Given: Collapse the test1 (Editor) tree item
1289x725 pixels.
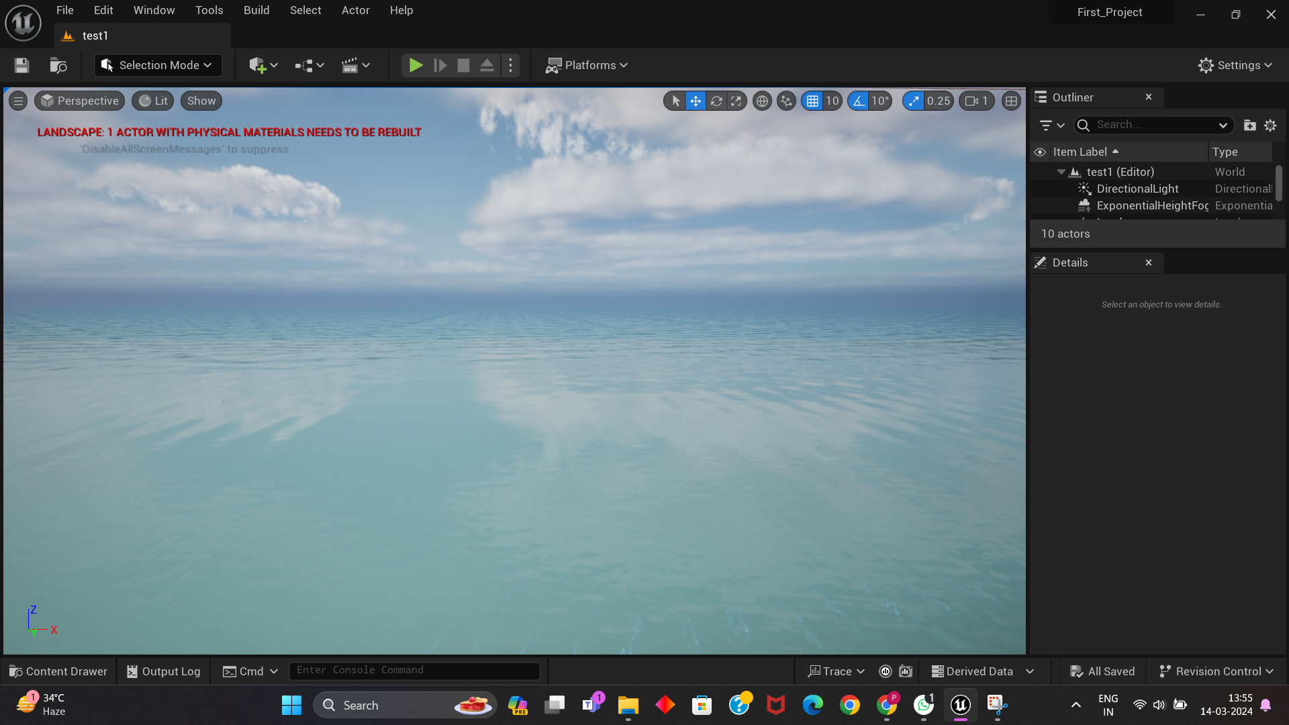Looking at the screenshot, I should point(1061,172).
